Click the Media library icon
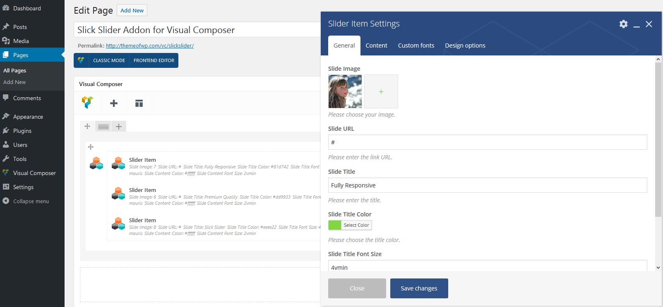The height and width of the screenshot is (307, 663). point(6,41)
